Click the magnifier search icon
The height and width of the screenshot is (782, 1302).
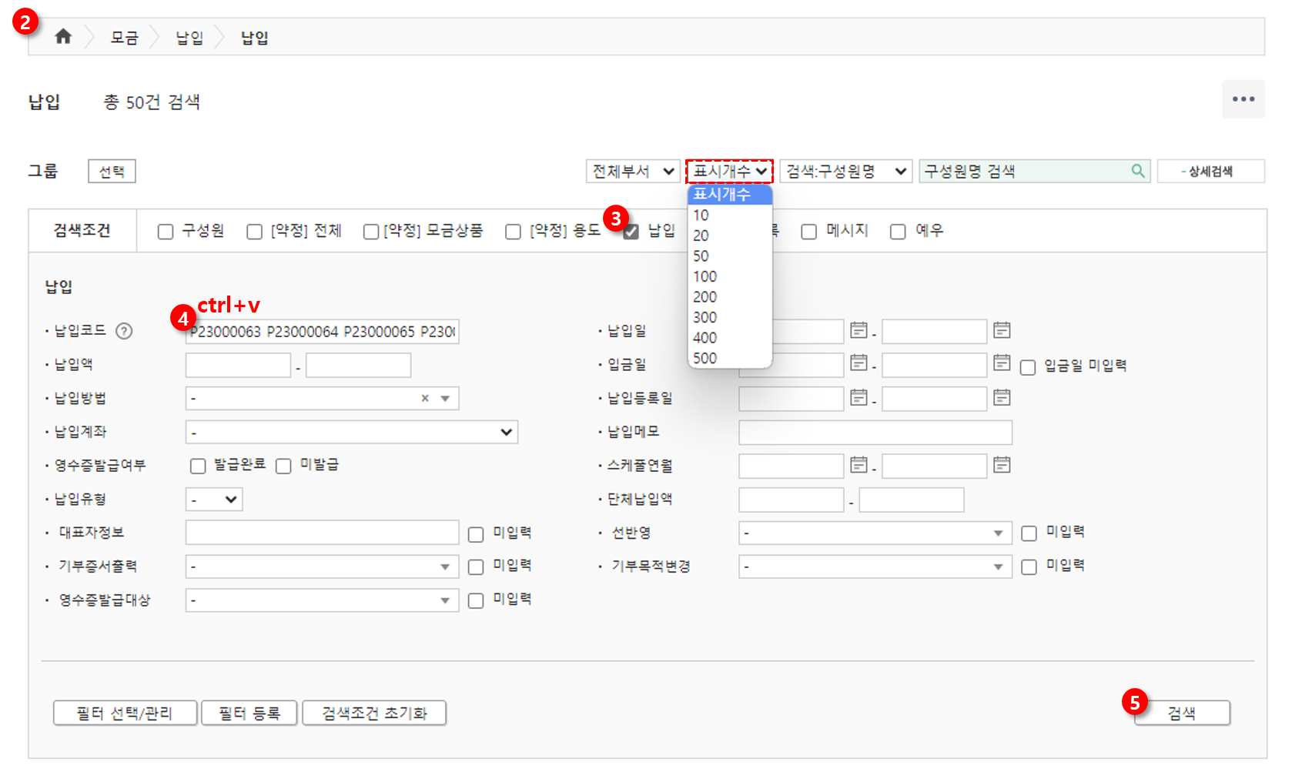1137,171
